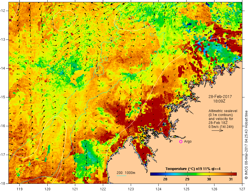Click longitude label '120'
This screenshot has height=192, width=248.
(47, 189)
